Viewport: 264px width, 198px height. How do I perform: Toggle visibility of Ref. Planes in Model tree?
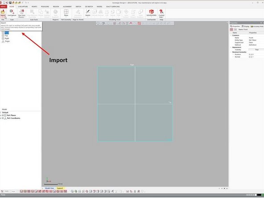coord(3,115)
